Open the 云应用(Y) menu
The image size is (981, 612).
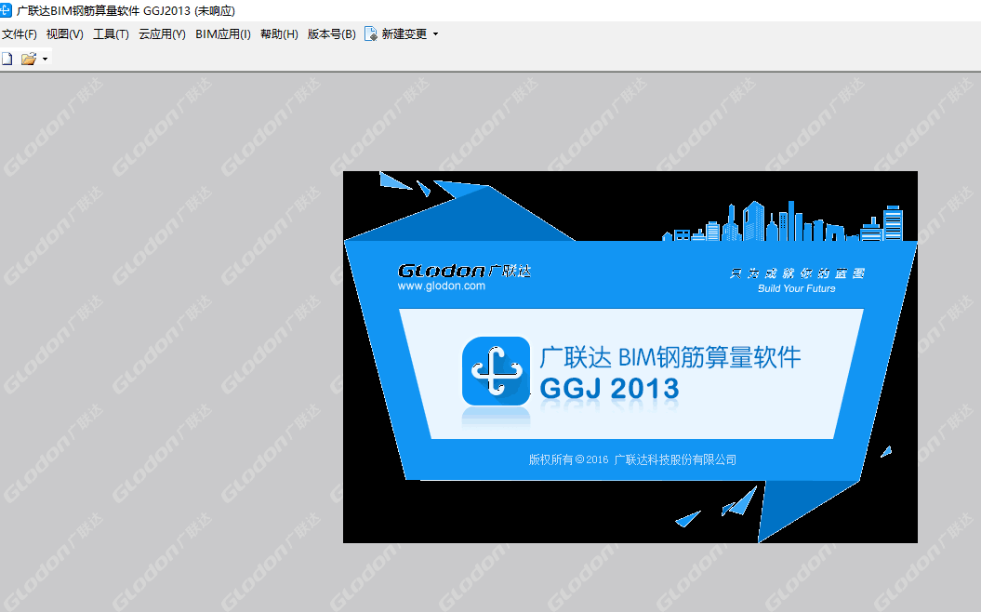(162, 34)
